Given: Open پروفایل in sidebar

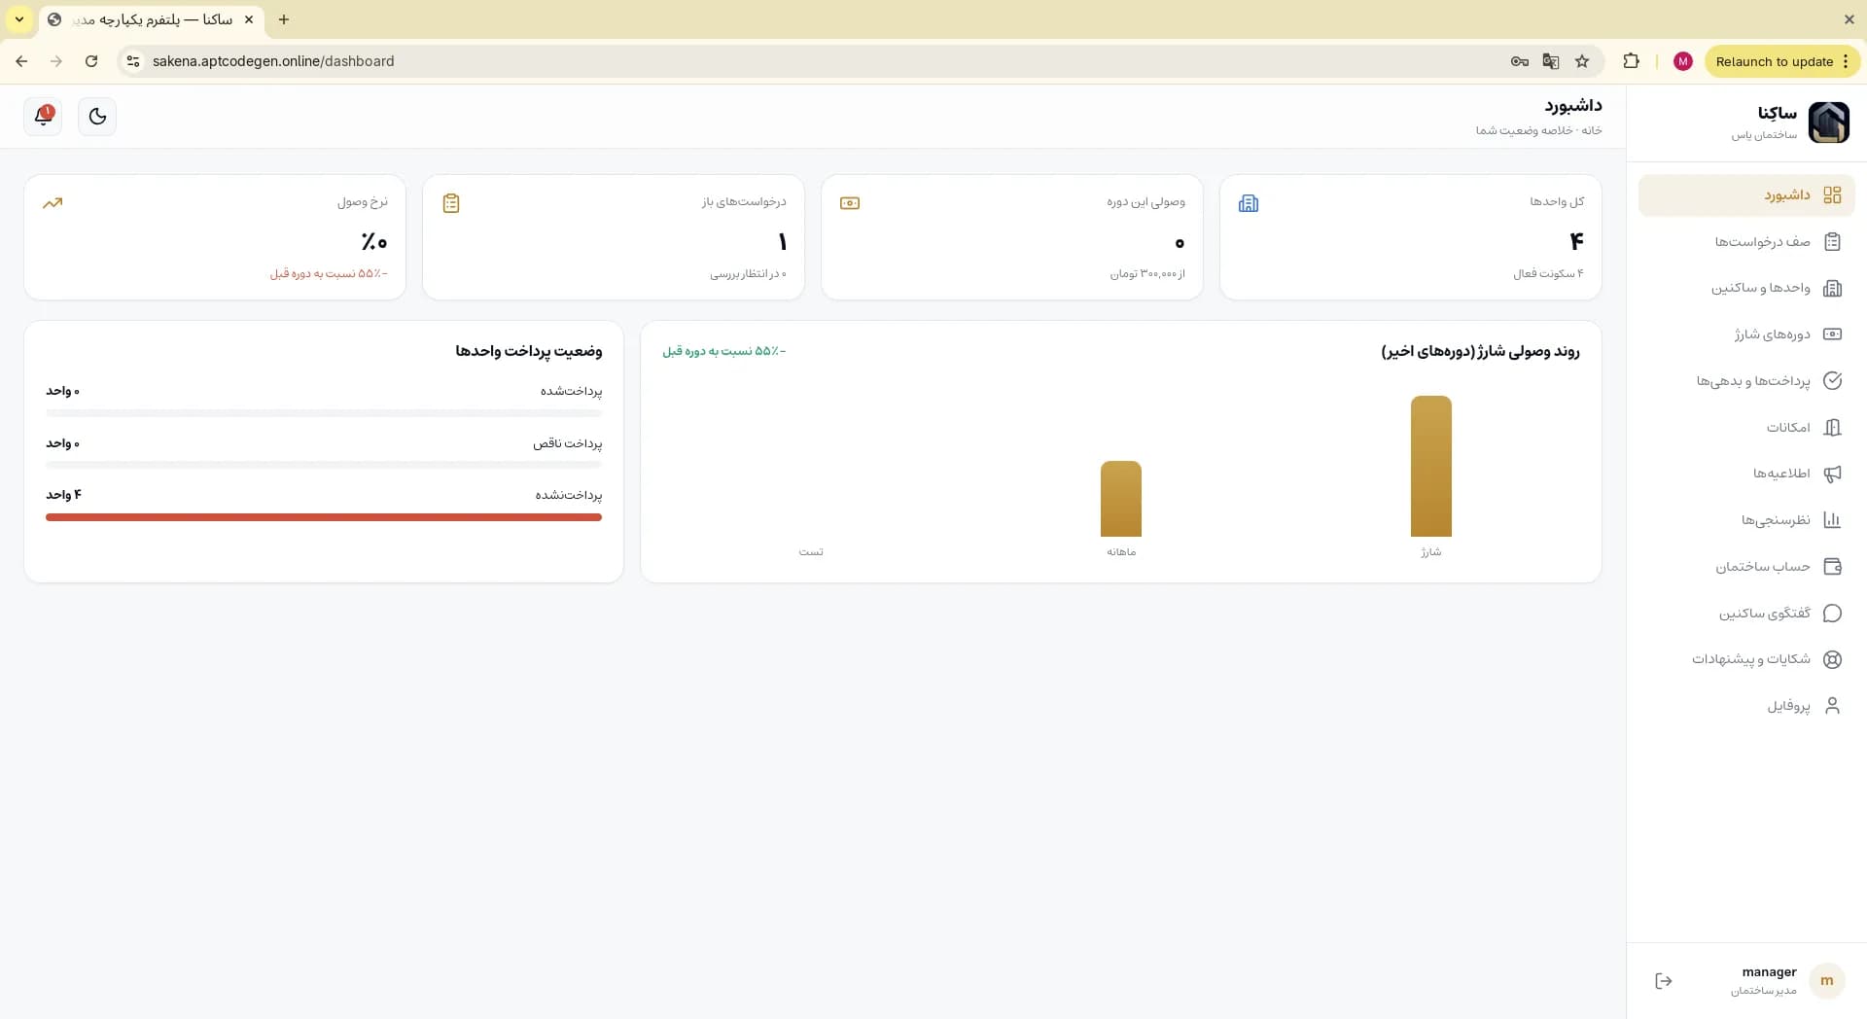Looking at the screenshot, I should [1746, 706].
